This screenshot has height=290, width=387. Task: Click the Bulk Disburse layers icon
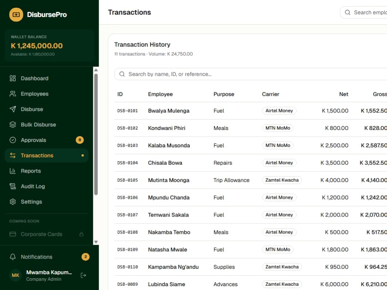coord(13,125)
